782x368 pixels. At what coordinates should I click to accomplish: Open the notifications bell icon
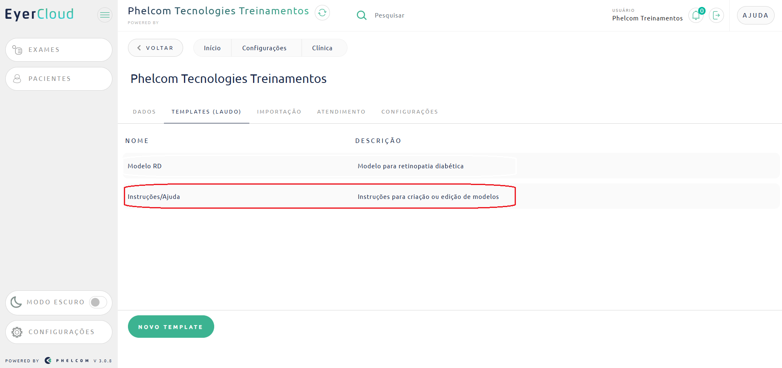coord(696,16)
